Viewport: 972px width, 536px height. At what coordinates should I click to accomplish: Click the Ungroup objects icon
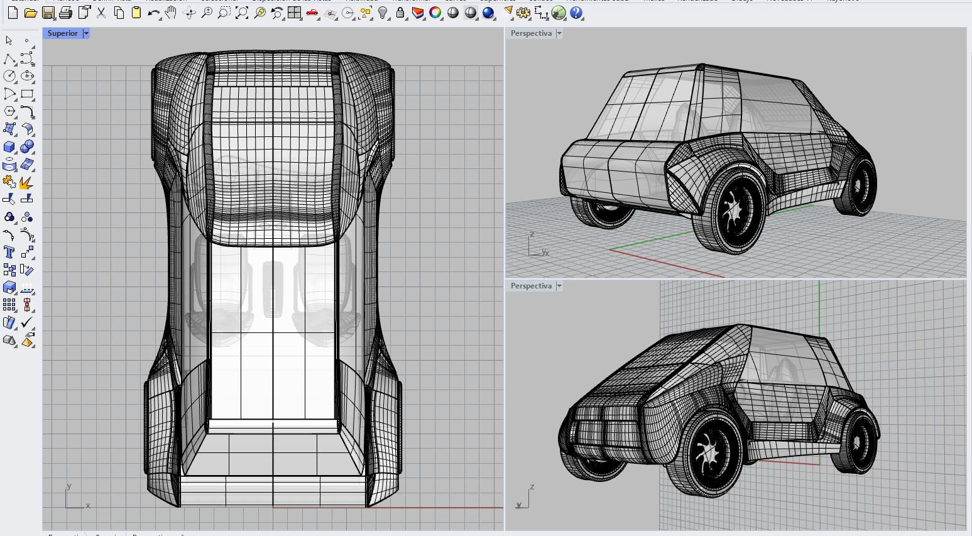coord(27,217)
